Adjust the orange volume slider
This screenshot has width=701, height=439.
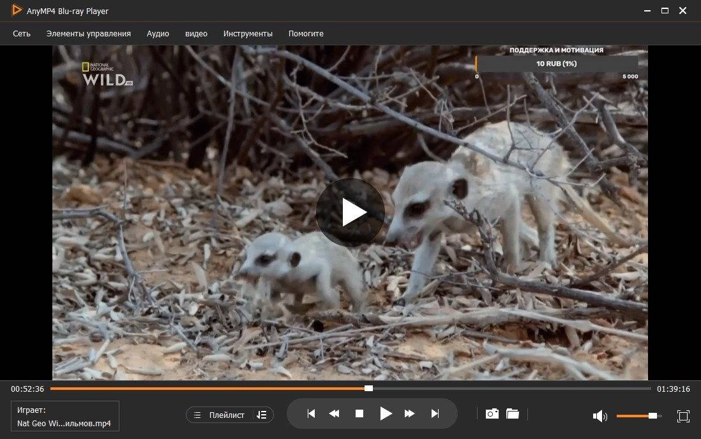tap(652, 416)
